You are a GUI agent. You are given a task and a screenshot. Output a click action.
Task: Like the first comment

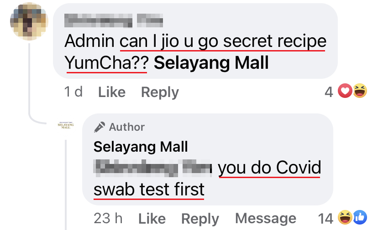click(112, 92)
